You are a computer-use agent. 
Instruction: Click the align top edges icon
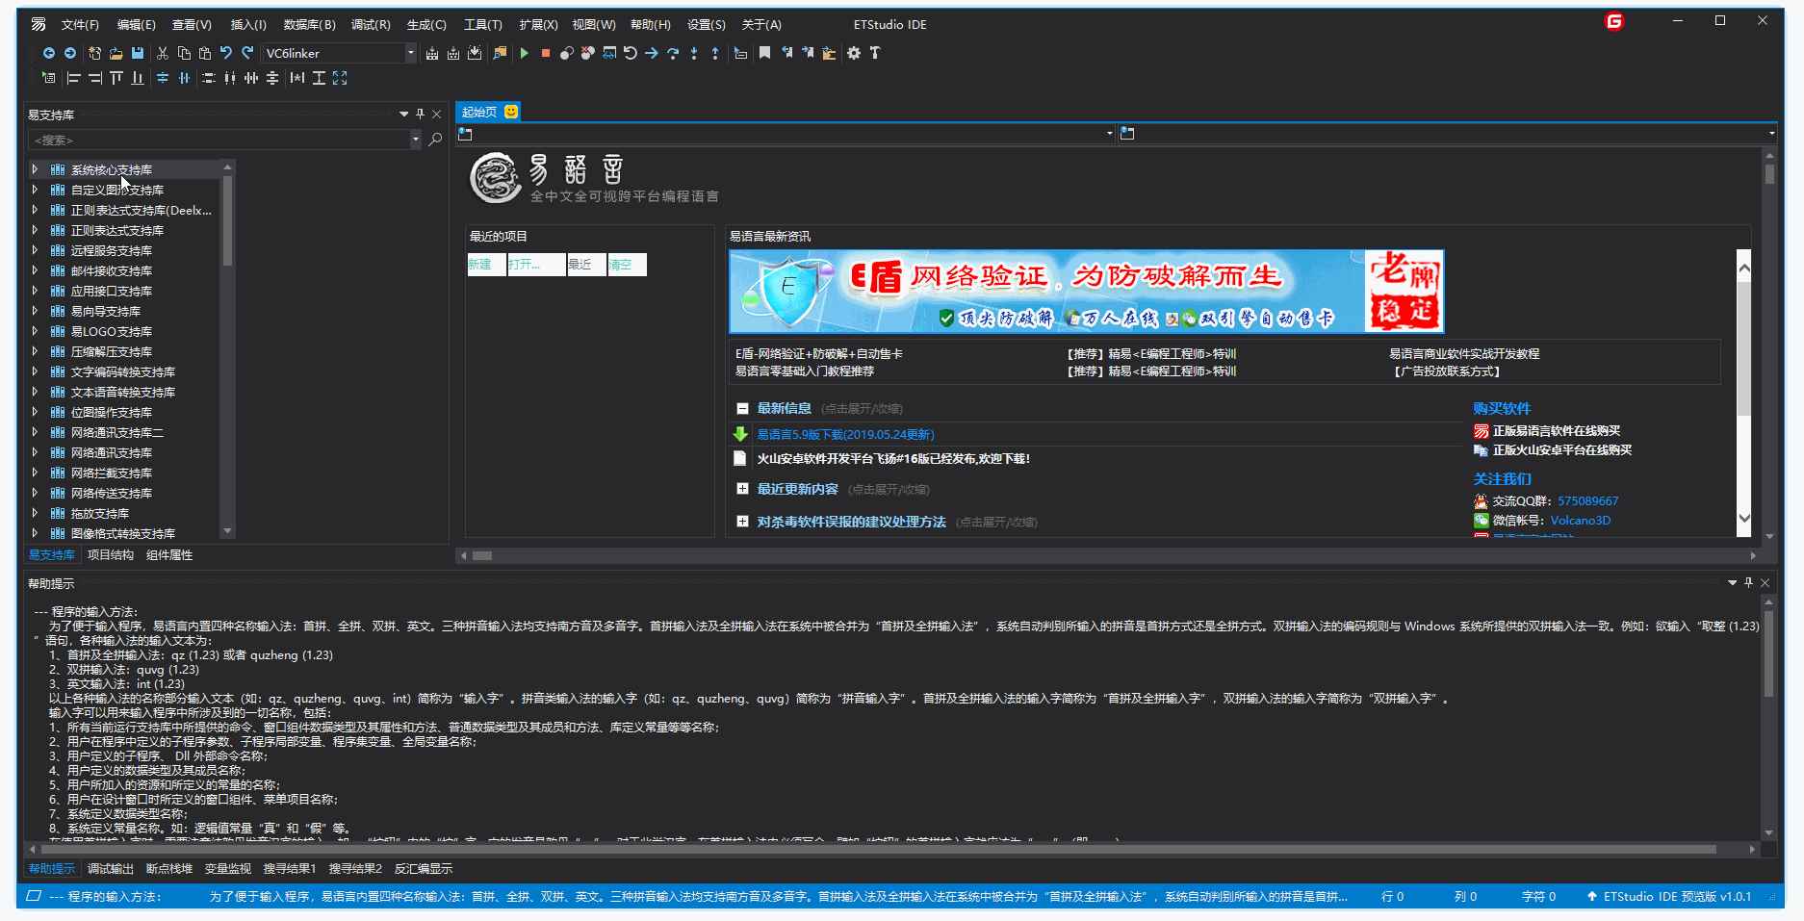(x=116, y=78)
